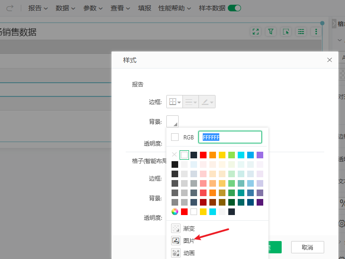345x259 pixels.
Task: Choose the 图片 (image) background option
Action: pos(182,241)
